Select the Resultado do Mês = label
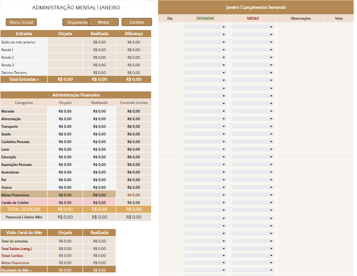This screenshot has width=357, height=276. pos(17,270)
